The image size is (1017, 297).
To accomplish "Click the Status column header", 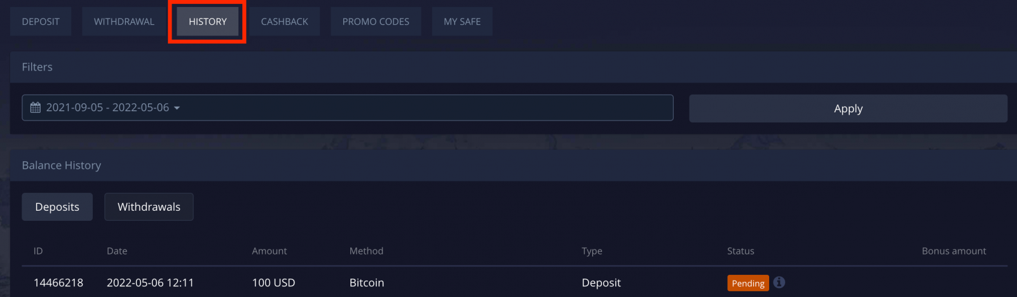I will tap(741, 251).
